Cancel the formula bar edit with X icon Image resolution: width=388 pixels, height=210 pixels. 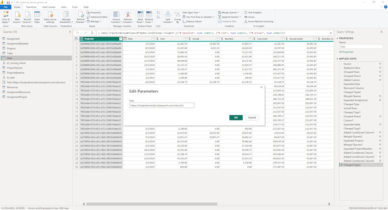[78, 33]
